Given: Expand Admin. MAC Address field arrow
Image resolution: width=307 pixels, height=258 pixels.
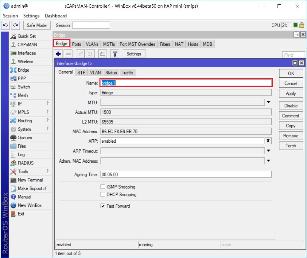Looking at the screenshot, I should [268, 161].
